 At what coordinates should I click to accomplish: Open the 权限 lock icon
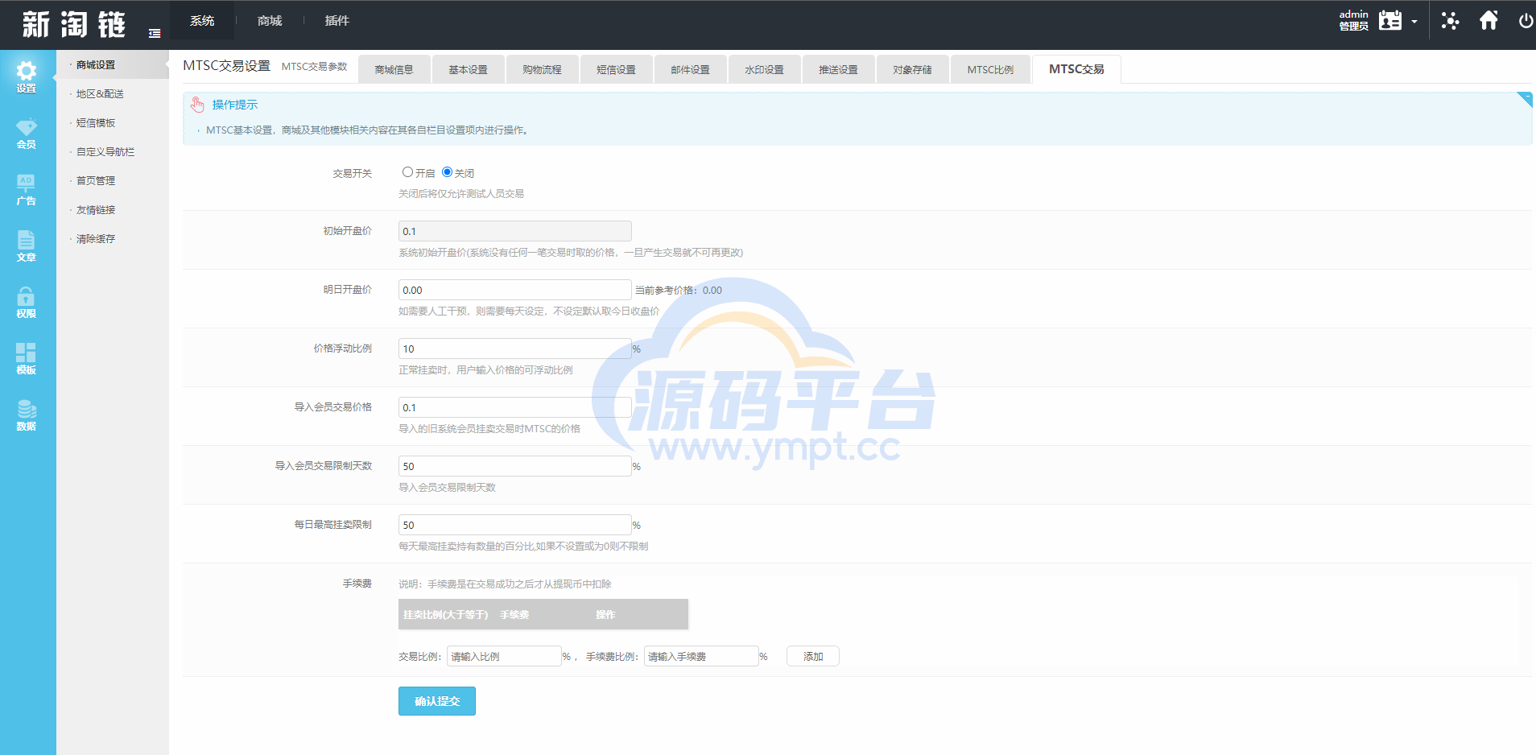[x=27, y=303]
